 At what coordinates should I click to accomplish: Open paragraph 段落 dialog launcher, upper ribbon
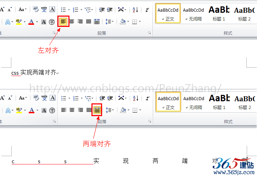point(149,33)
